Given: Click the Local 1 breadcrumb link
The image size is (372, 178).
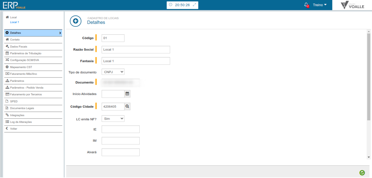Looking at the screenshot, I should point(15,22).
